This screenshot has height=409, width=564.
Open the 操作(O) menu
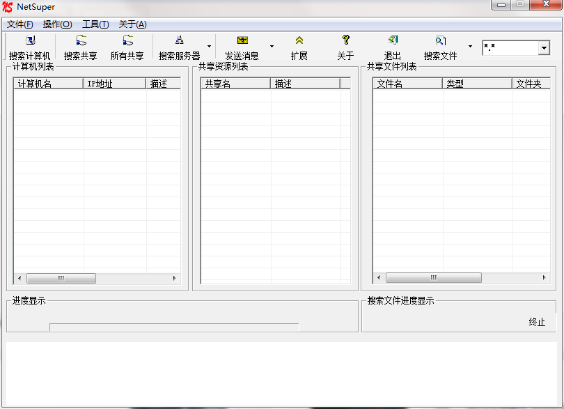(56, 23)
